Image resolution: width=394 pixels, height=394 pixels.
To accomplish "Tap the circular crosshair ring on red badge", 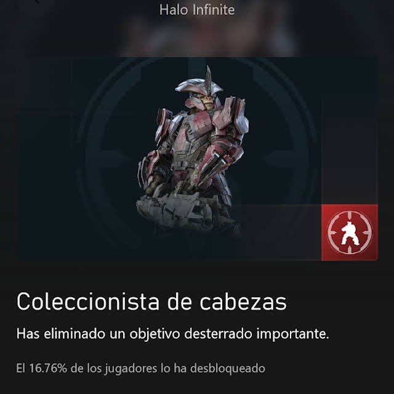I will pyautogui.click(x=350, y=233).
